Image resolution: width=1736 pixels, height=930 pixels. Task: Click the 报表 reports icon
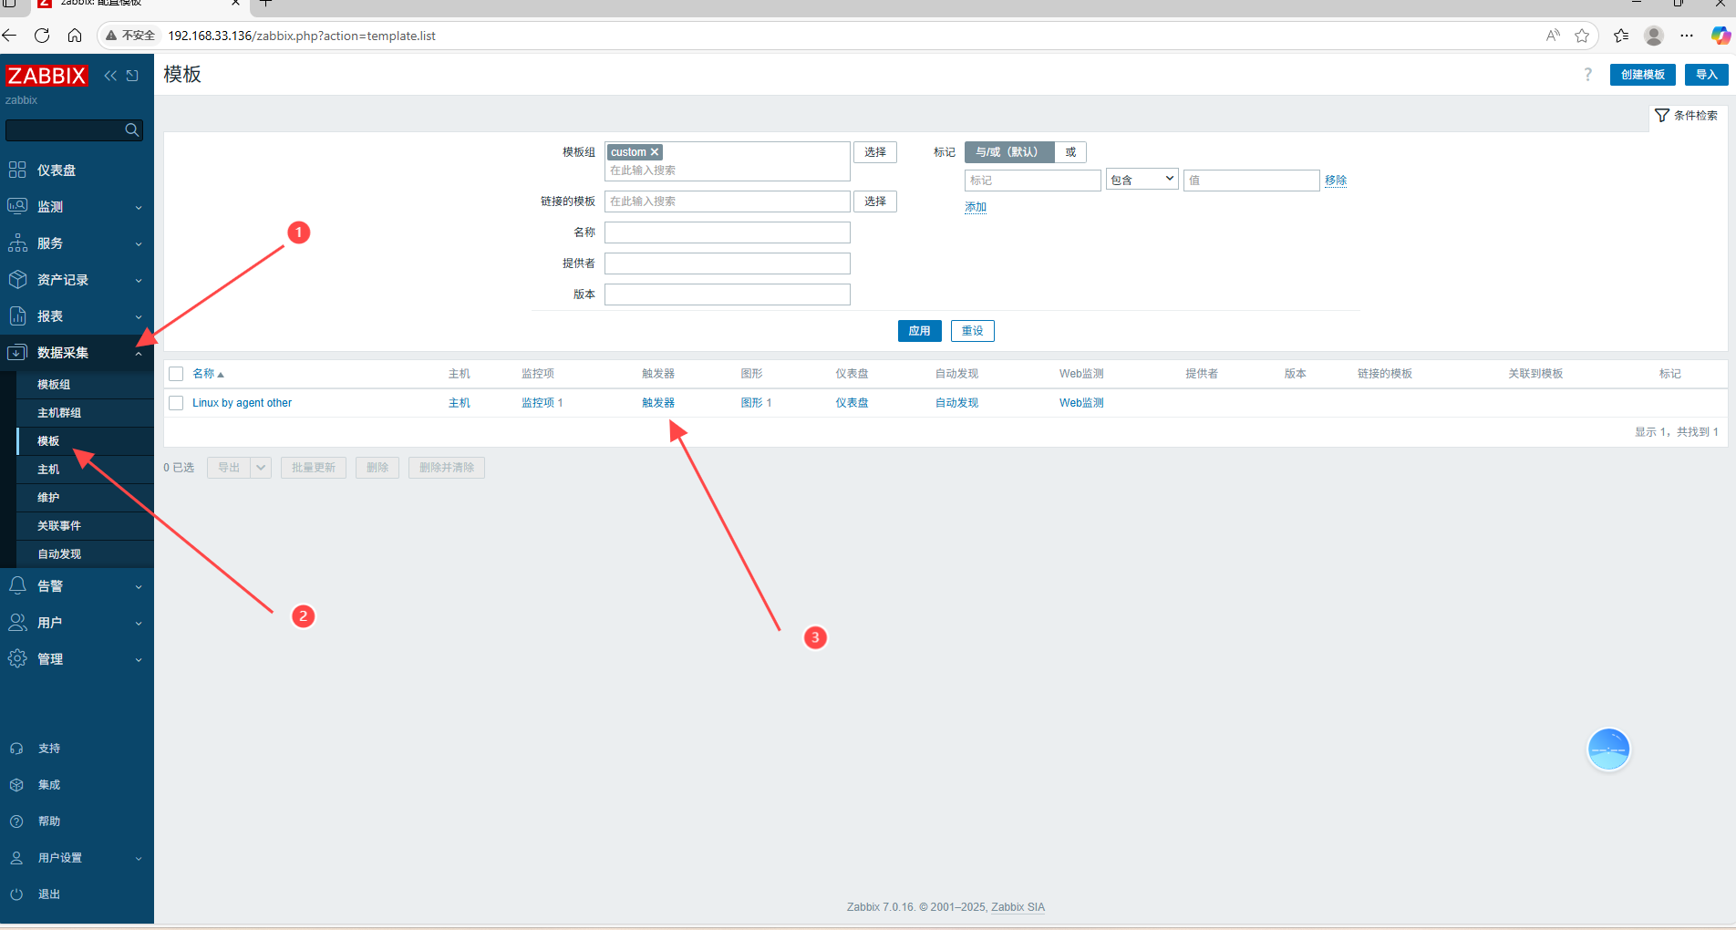pyautogui.click(x=17, y=316)
